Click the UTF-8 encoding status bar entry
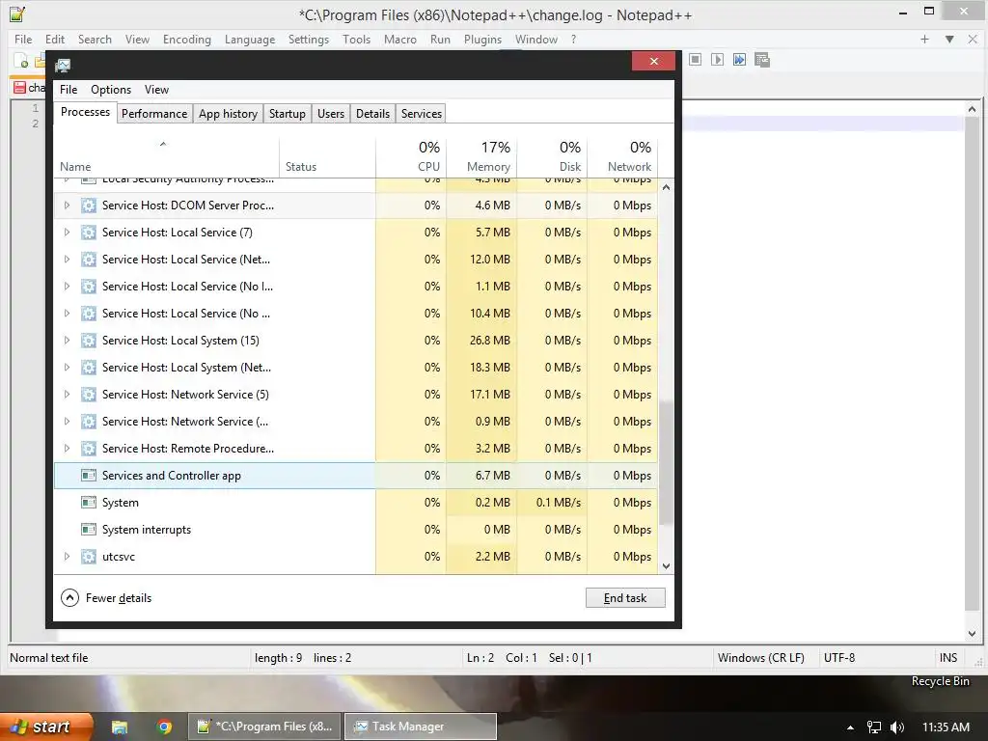This screenshot has width=988, height=741. pyautogui.click(x=839, y=658)
